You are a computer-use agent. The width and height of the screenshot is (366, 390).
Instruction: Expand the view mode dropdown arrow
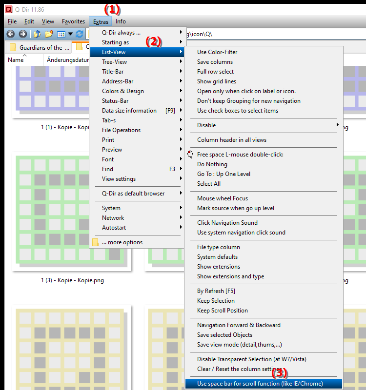pyautogui.click(x=70, y=34)
